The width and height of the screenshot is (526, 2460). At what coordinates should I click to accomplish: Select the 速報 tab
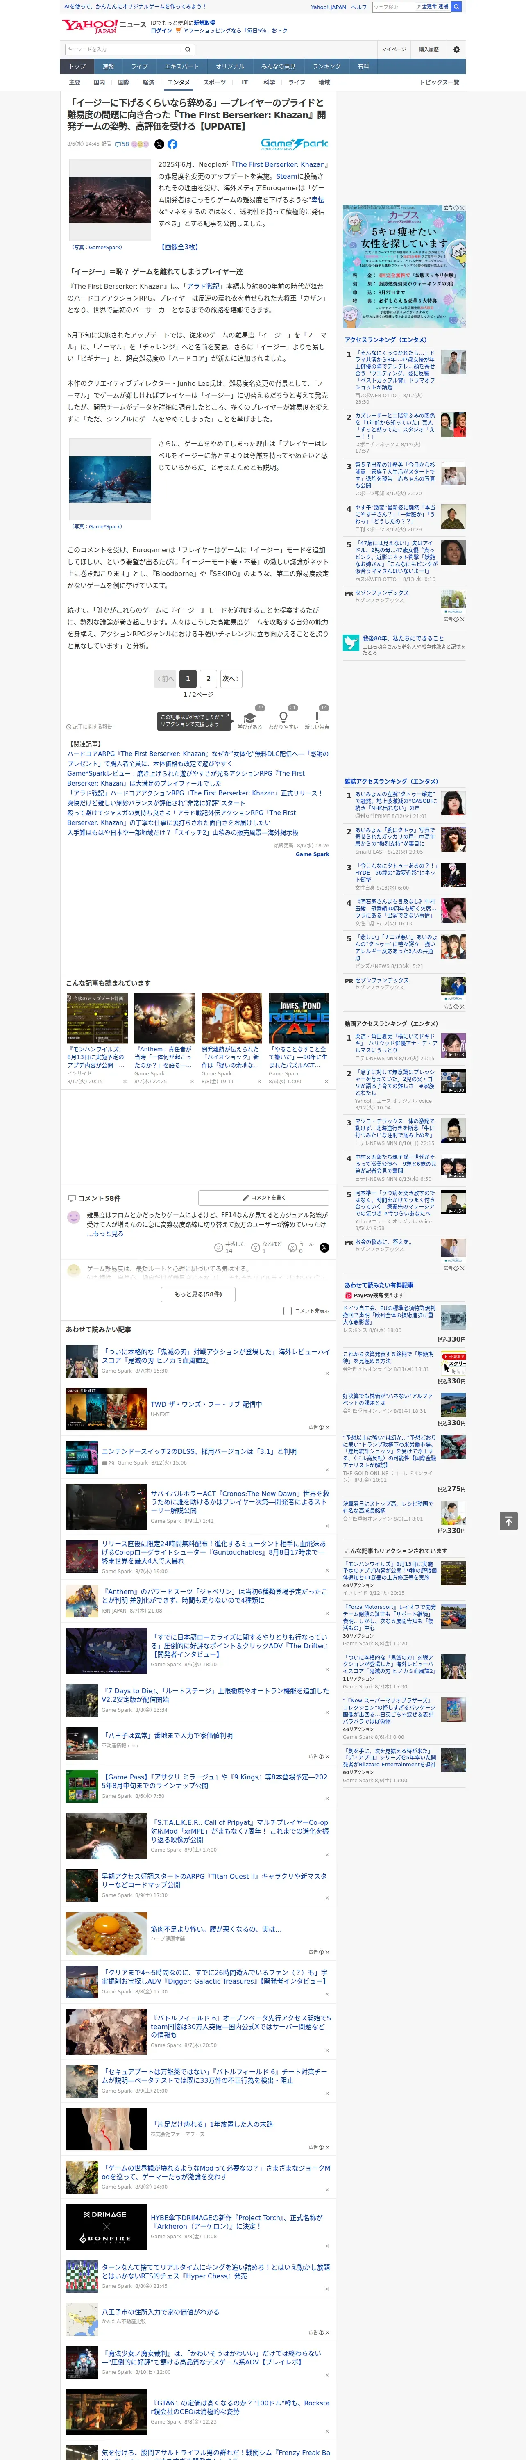click(108, 67)
